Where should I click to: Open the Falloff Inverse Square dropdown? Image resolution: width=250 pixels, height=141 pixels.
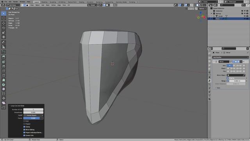pos(33,115)
